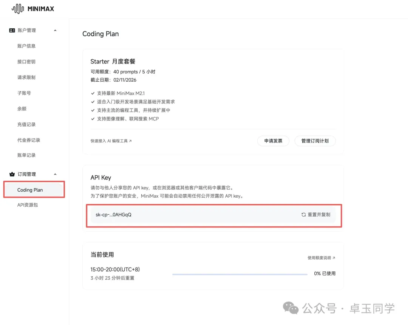Click the arrow icon after 使用额度说明
The width and height of the screenshot is (408, 325).
click(334, 258)
